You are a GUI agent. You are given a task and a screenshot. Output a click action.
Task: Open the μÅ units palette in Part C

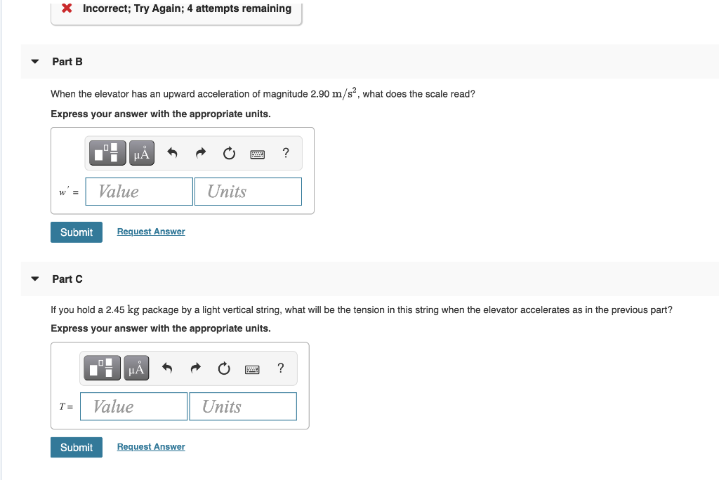136,368
